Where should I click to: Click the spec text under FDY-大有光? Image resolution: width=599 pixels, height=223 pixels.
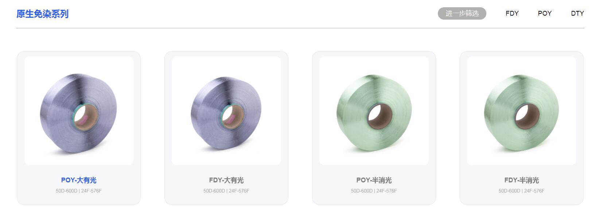(226, 191)
